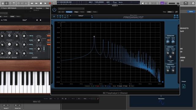
Task: Open Quick Help question icon
Action: [x=10, y=3]
